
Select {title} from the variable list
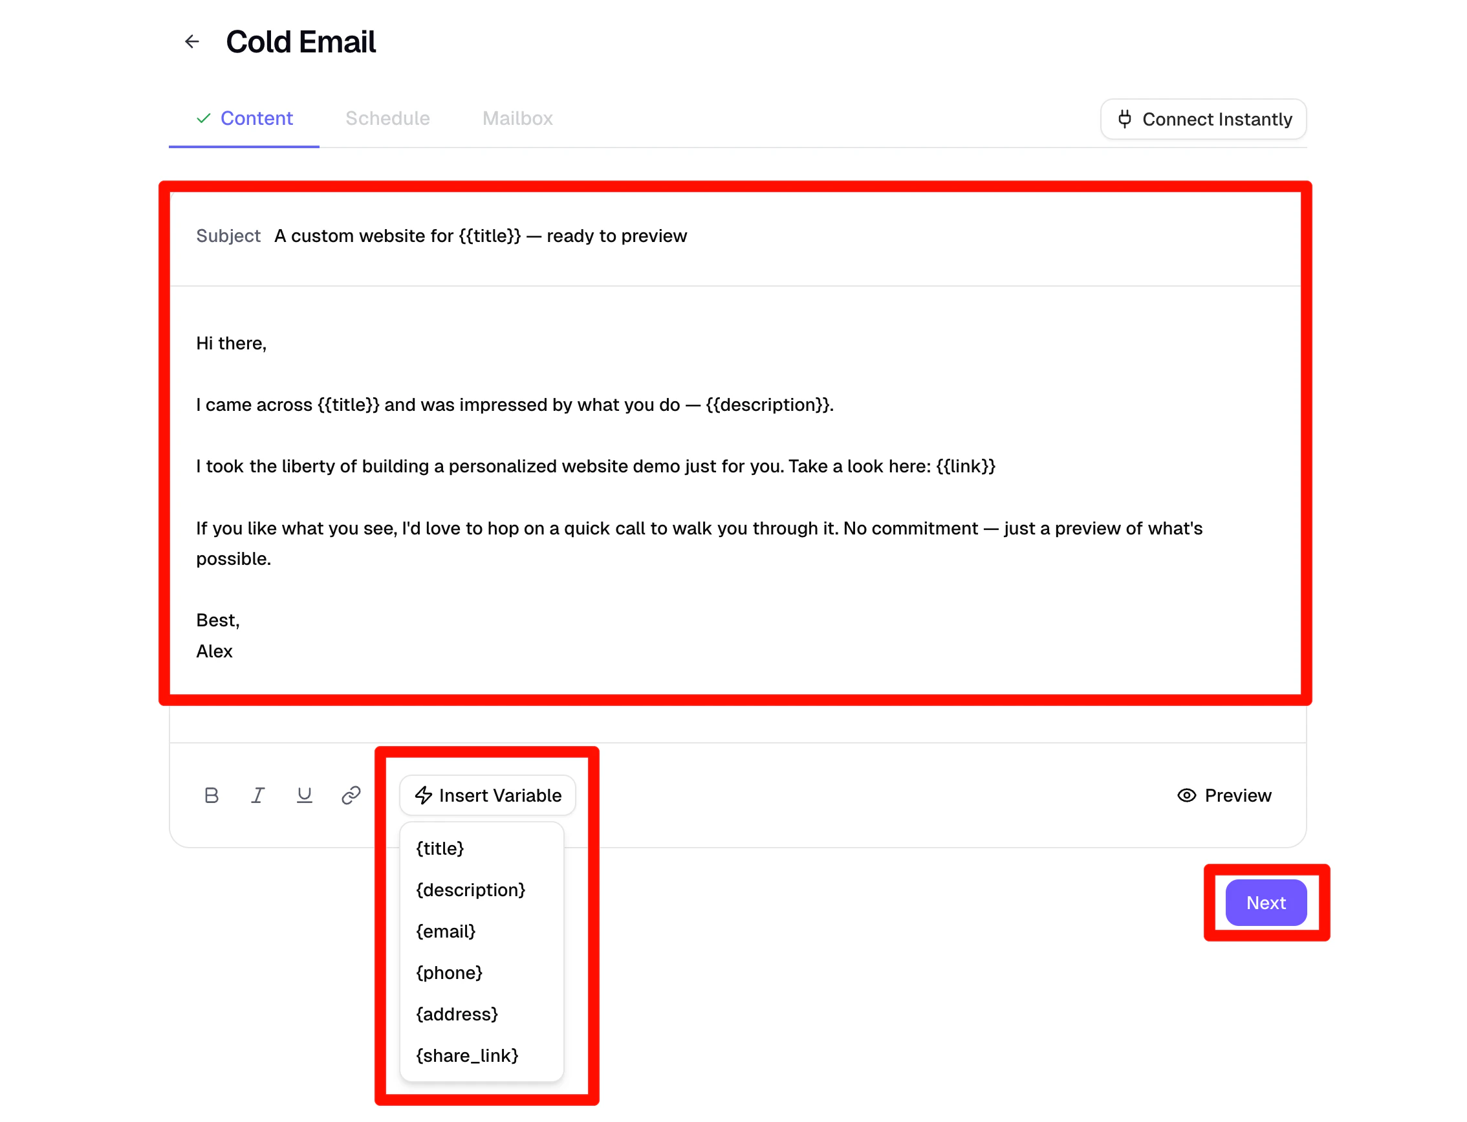click(x=439, y=848)
